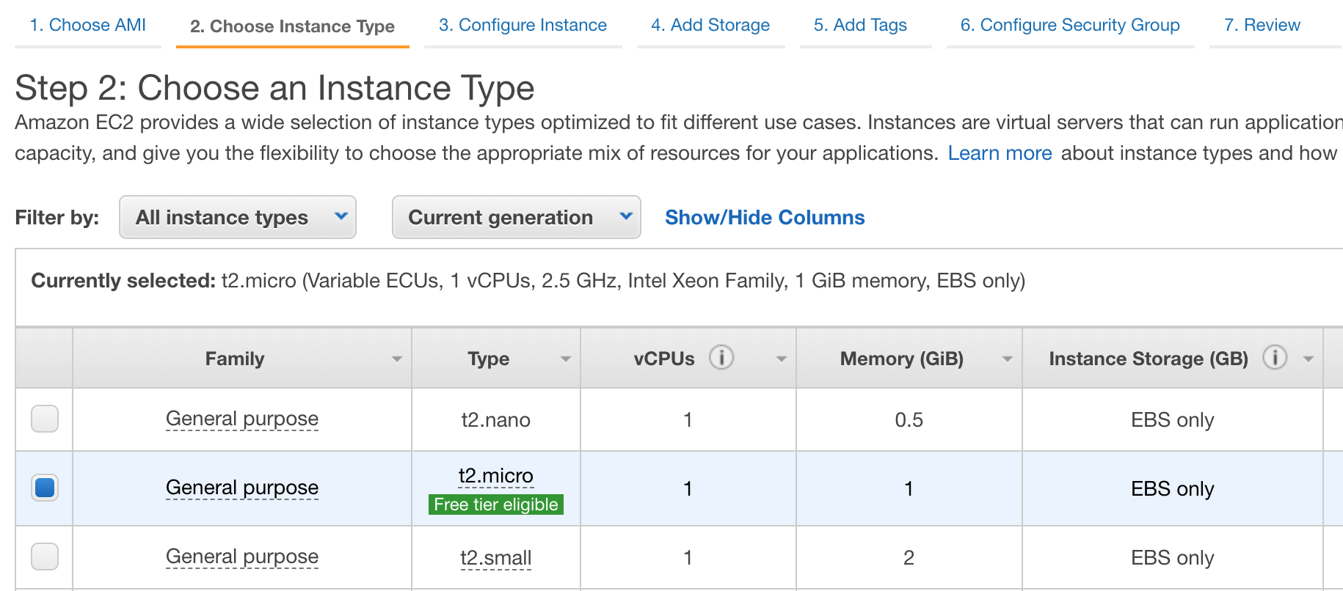Viewport: 1343px width, 591px height.
Task: Click EBS only cell in t2.small row
Action: point(1172,558)
